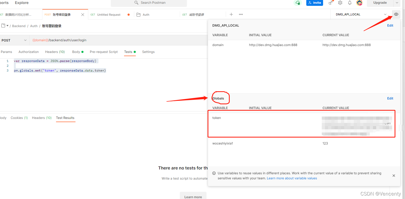Open the settings gear icon

click(340, 3)
